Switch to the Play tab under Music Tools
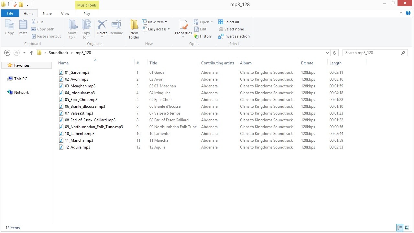 click(87, 14)
